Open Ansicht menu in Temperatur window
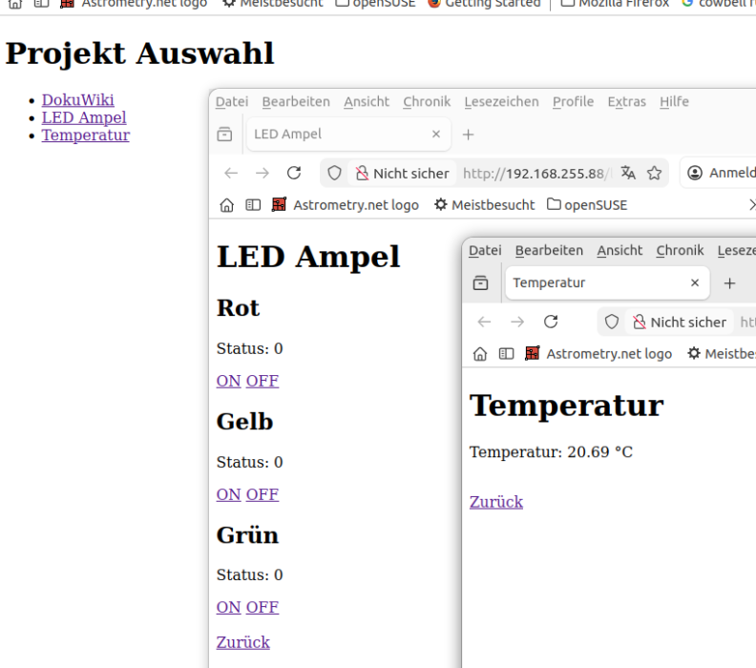The height and width of the screenshot is (668, 756). click(619, 251)
